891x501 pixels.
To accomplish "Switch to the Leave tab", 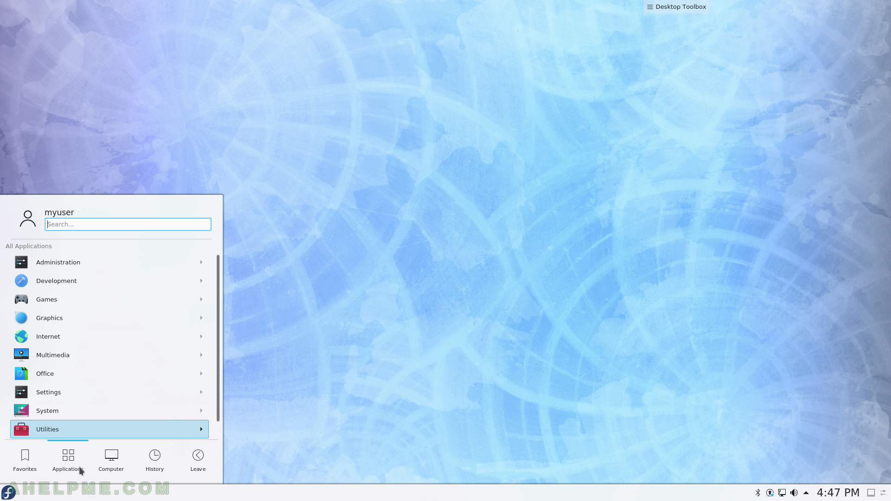I will pyautogui.click(x=198, y=460).
